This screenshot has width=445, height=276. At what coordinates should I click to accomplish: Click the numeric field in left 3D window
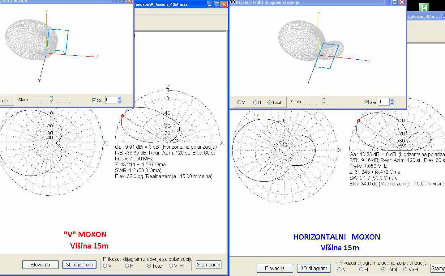pos(111,100)
